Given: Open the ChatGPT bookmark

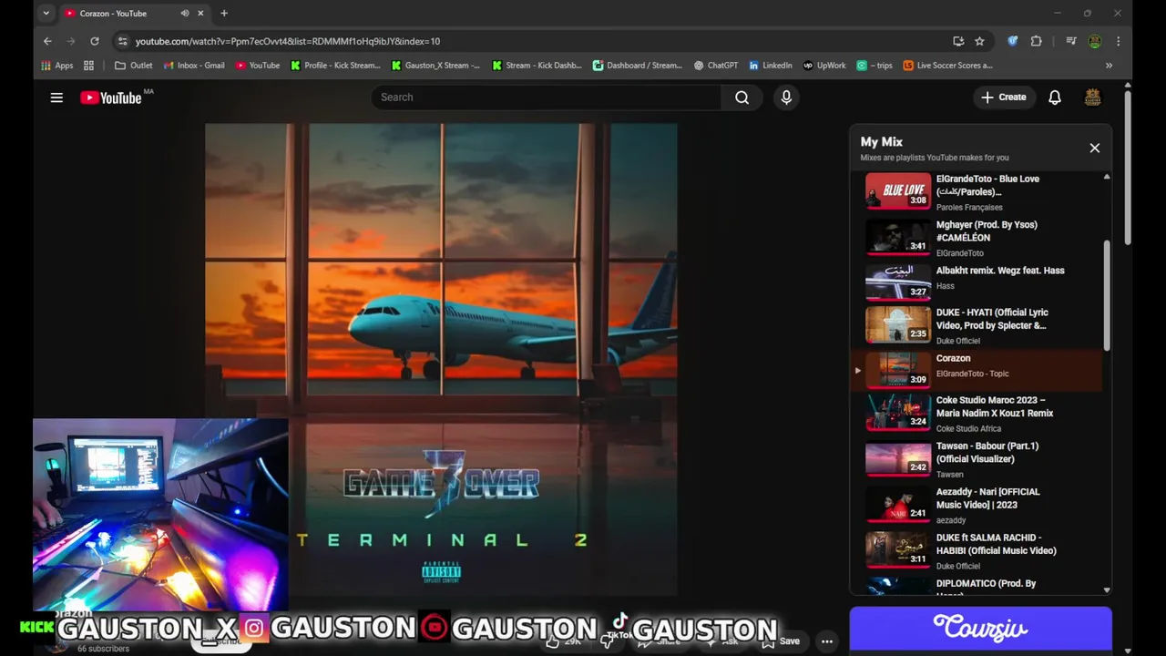Looking at the screenshot, I should (716, 66).
